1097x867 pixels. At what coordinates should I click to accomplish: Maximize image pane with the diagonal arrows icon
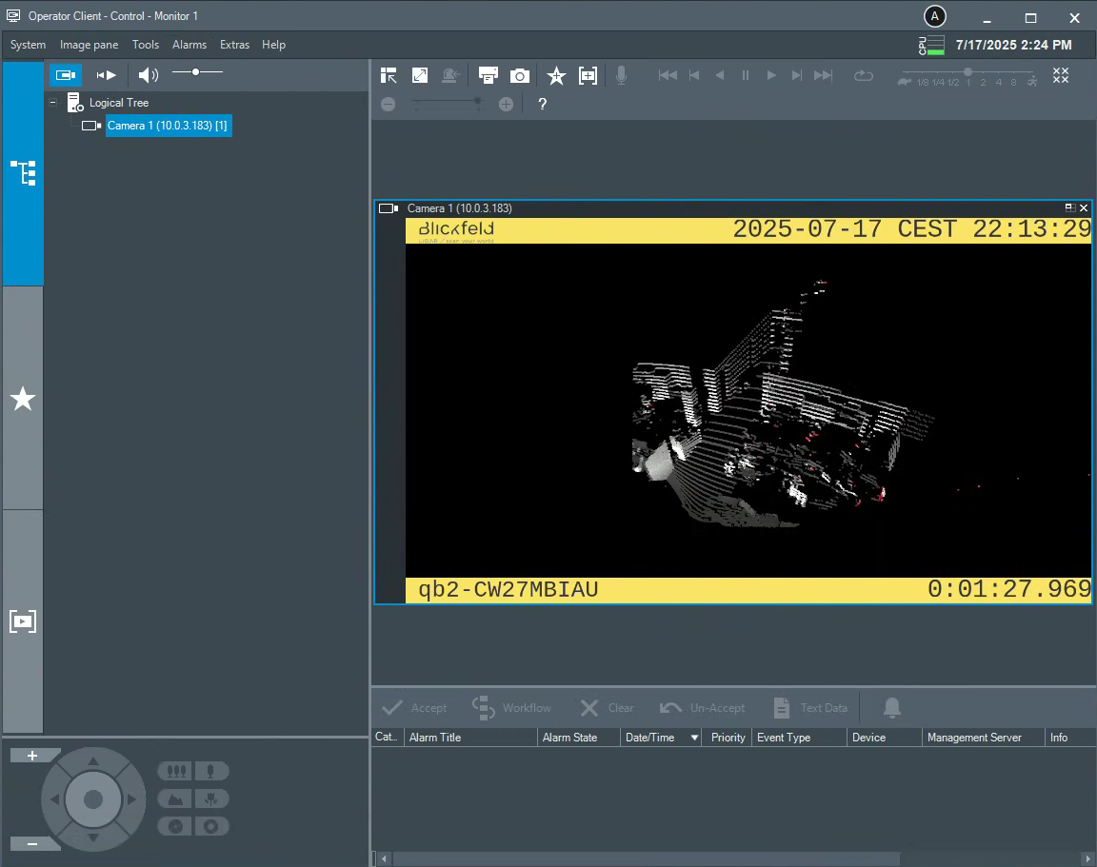click(x=420, y=76)
